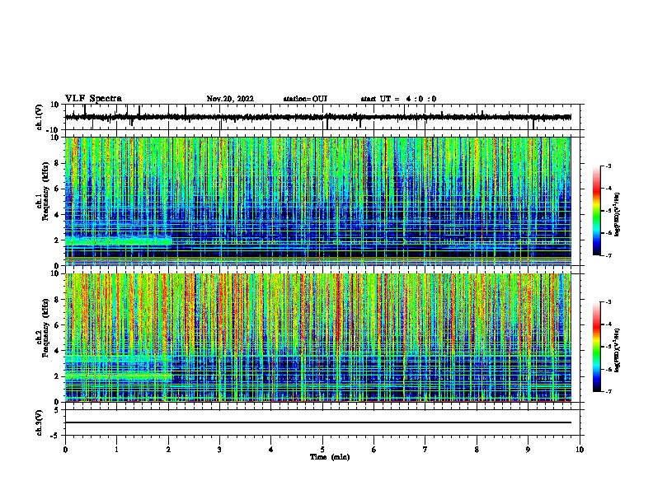Click the "station=OUJ" header label
The image size is (653, 504).
305,99
